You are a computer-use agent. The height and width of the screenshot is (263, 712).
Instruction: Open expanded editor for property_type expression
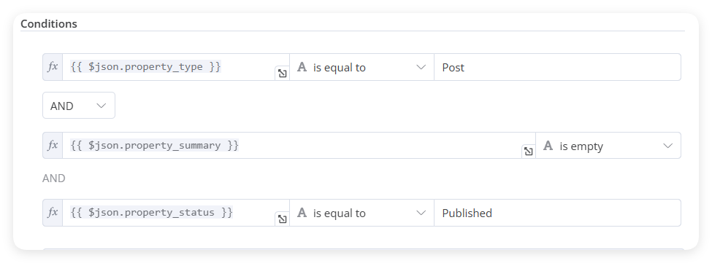click(283, 74)
